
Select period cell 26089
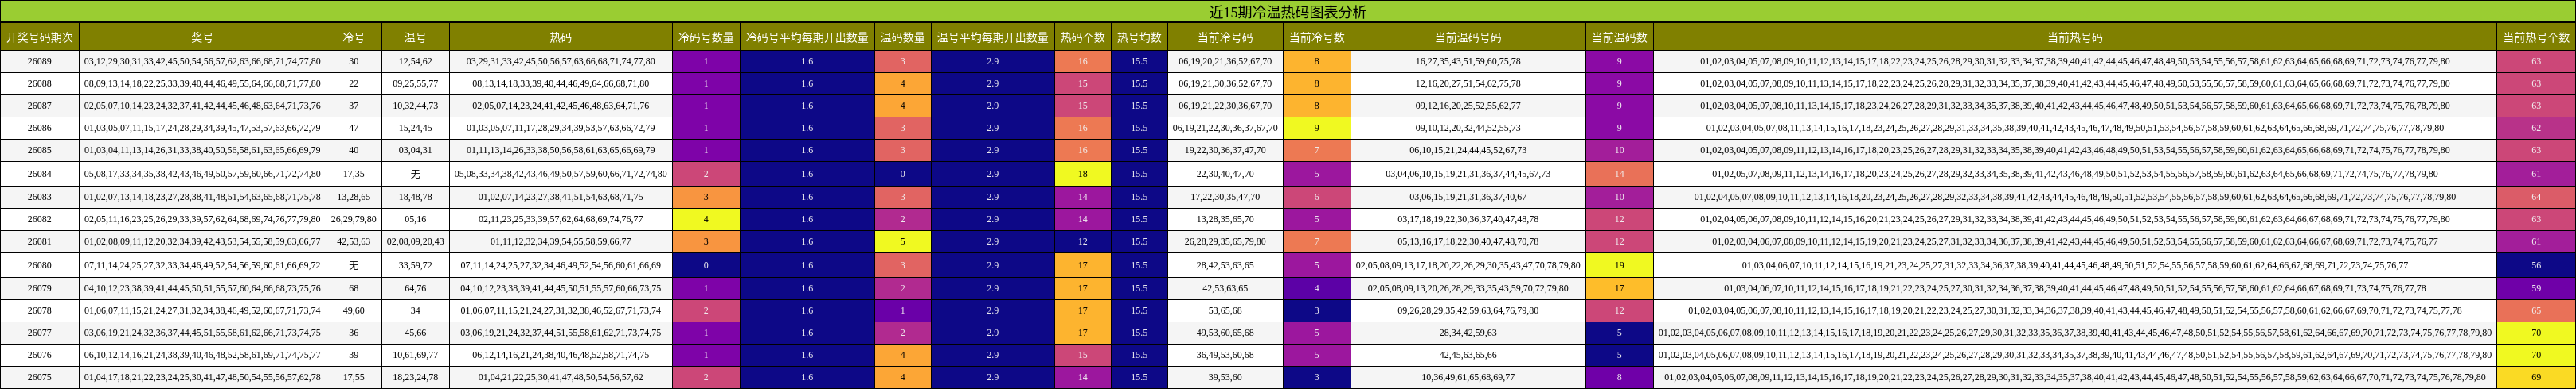39,61
